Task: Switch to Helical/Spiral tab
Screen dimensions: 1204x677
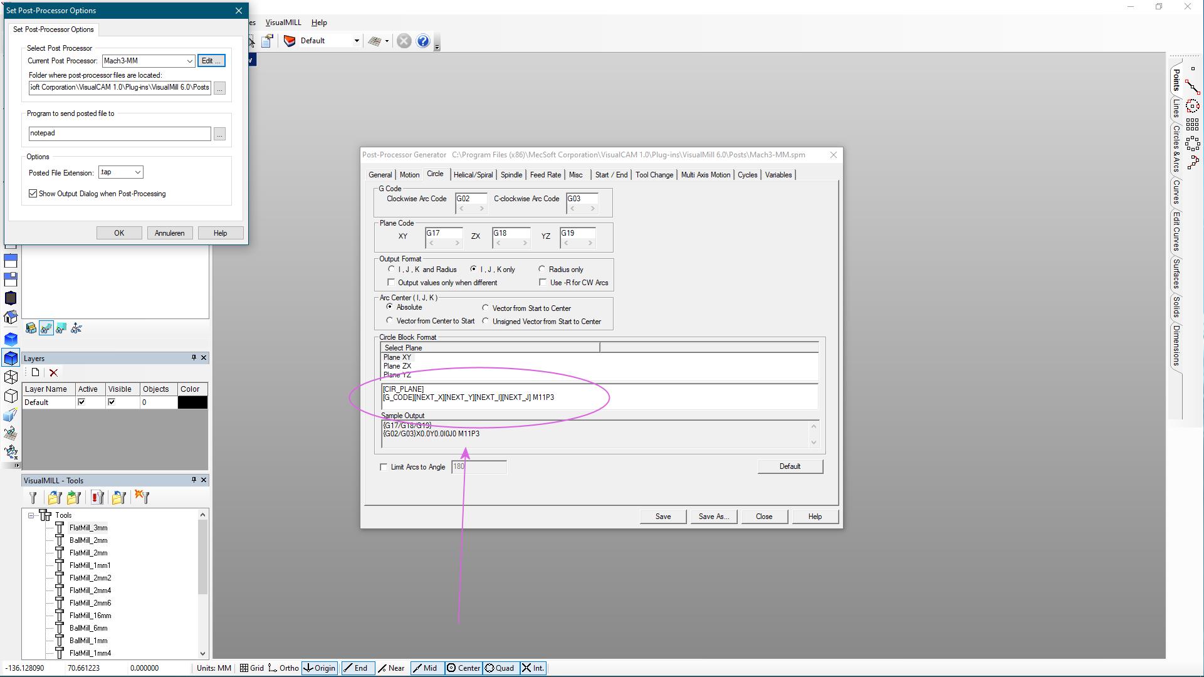Action: tap(473, 175)
